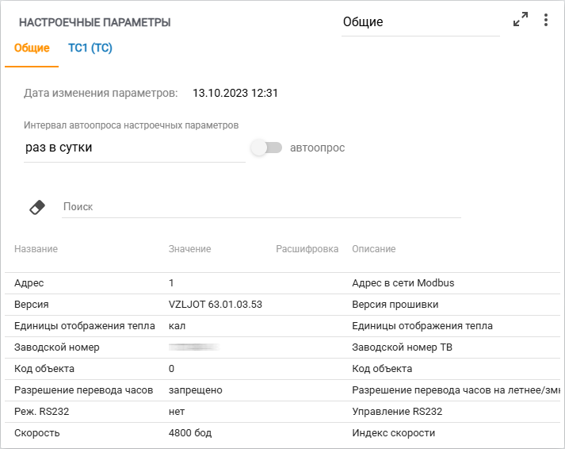
Task: Click the Поиск search field
Action: point(262,206)
